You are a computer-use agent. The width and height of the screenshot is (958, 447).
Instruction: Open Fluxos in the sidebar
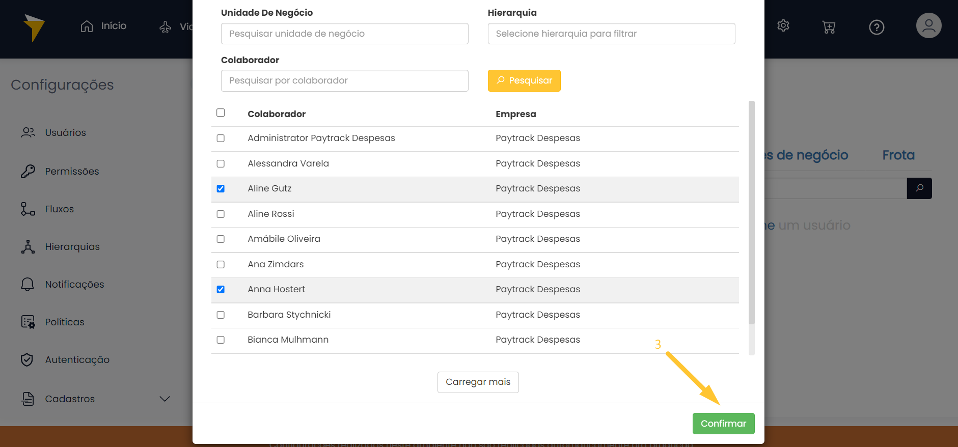coord(59,209)
